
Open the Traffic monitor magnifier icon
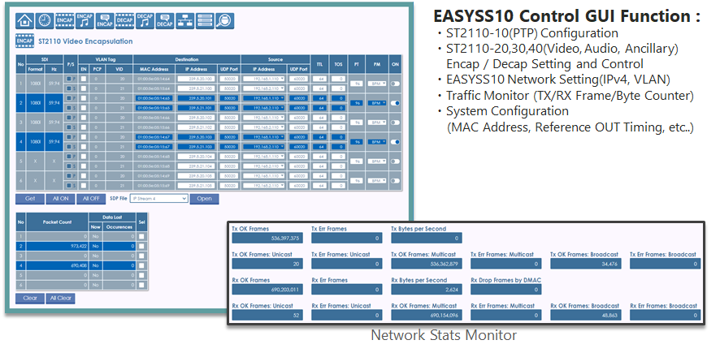click(225, 21)
